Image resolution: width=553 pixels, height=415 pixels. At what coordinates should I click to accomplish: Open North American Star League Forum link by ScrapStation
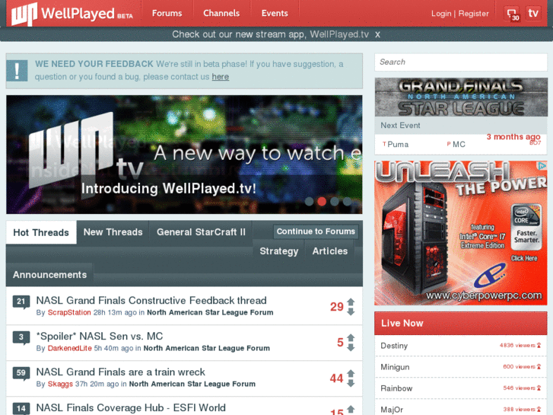point(210,312)
